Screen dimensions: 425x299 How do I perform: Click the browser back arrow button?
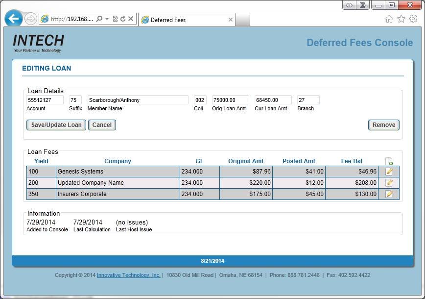14,19
